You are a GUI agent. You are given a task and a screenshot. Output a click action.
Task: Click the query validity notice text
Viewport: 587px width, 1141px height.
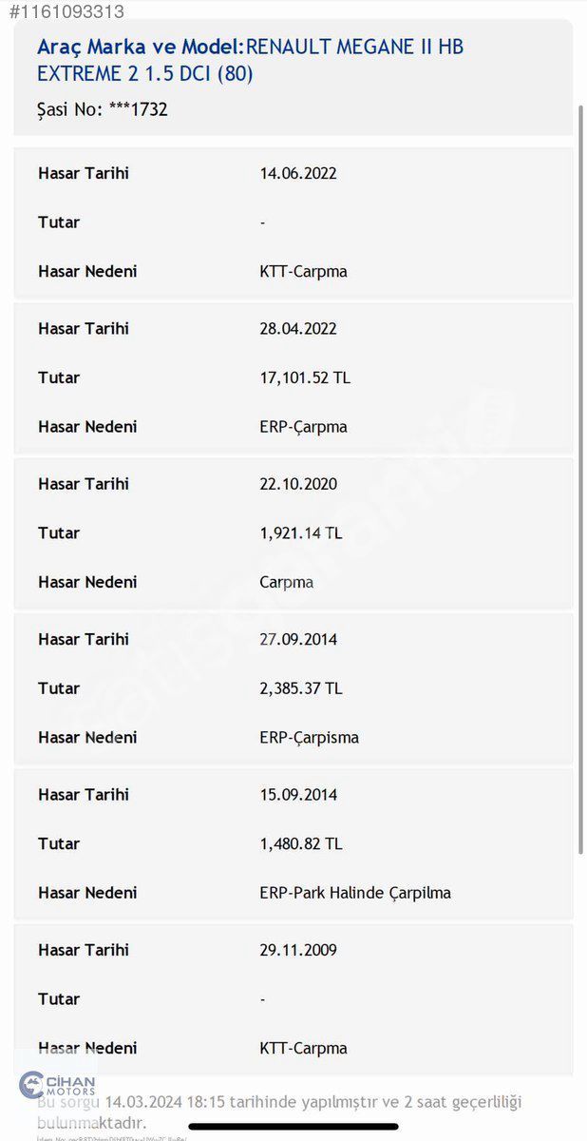coord(280,1112)
